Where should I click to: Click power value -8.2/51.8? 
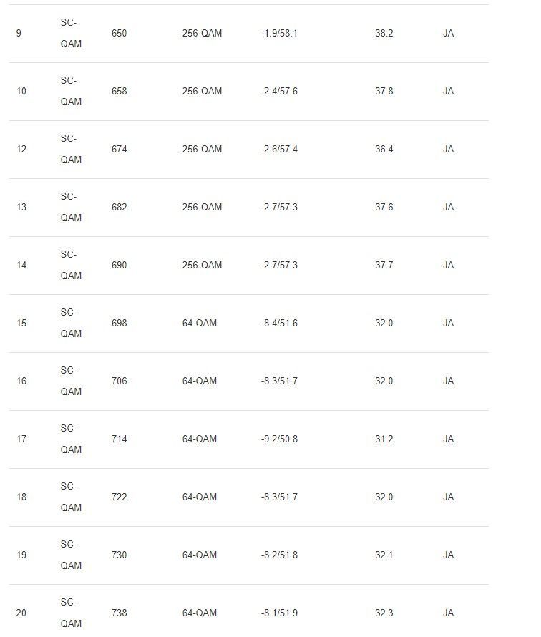click(x=279, y=555)
